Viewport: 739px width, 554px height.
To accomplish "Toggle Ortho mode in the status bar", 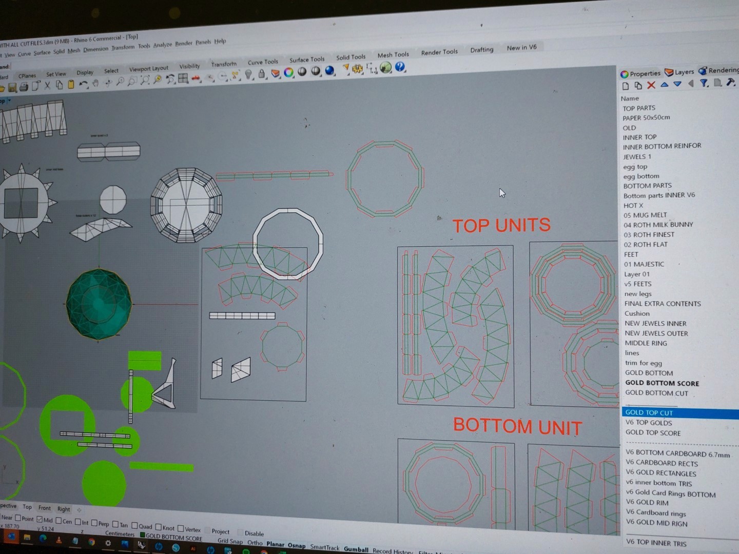I will pos(255,542).
